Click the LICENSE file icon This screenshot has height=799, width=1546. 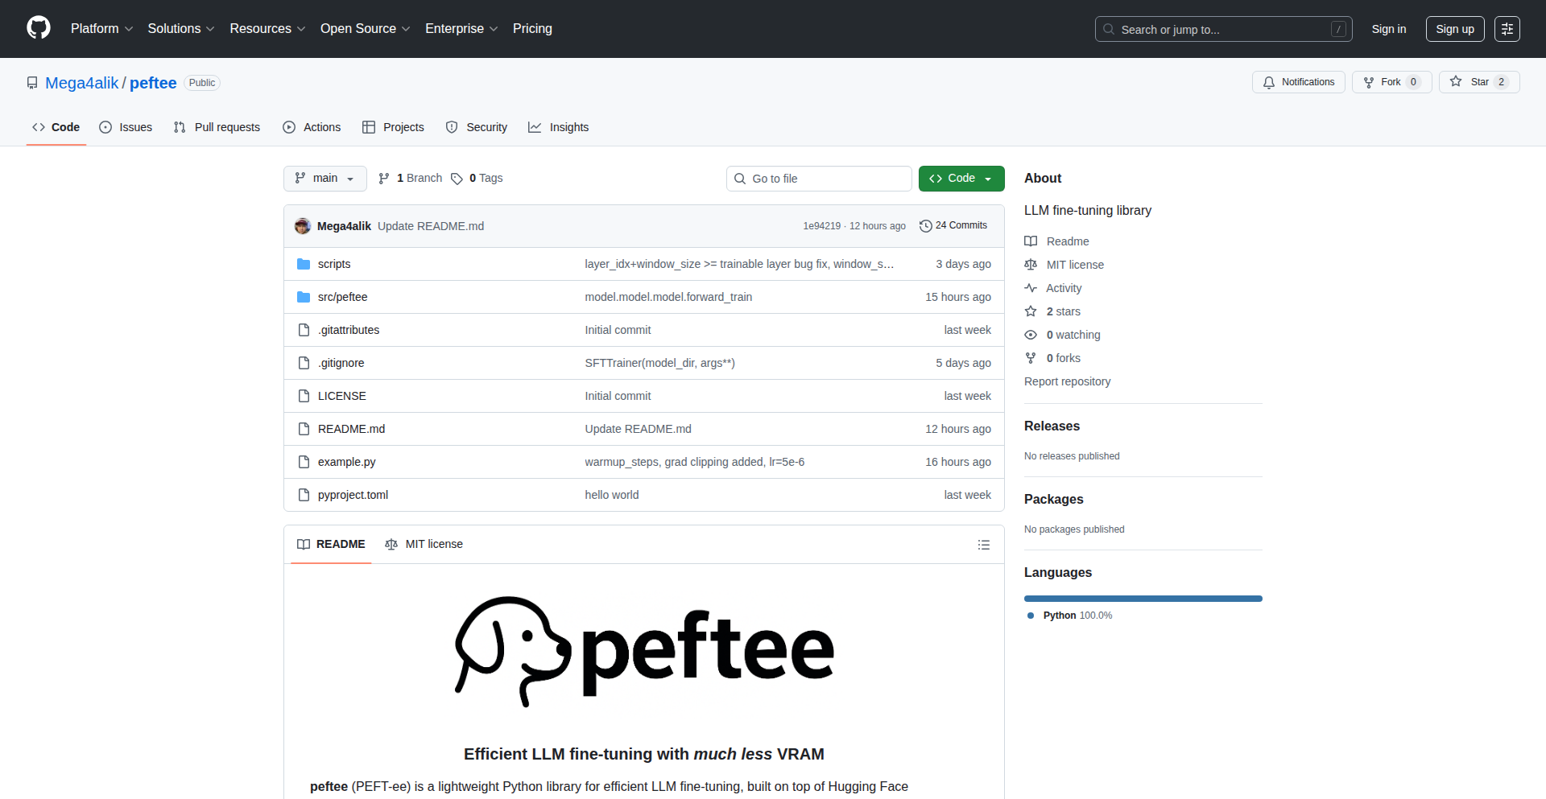point(304,396)
